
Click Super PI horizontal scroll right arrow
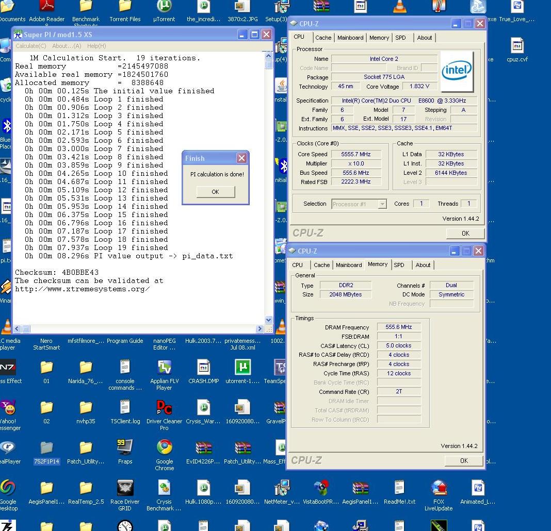point(260,329)
